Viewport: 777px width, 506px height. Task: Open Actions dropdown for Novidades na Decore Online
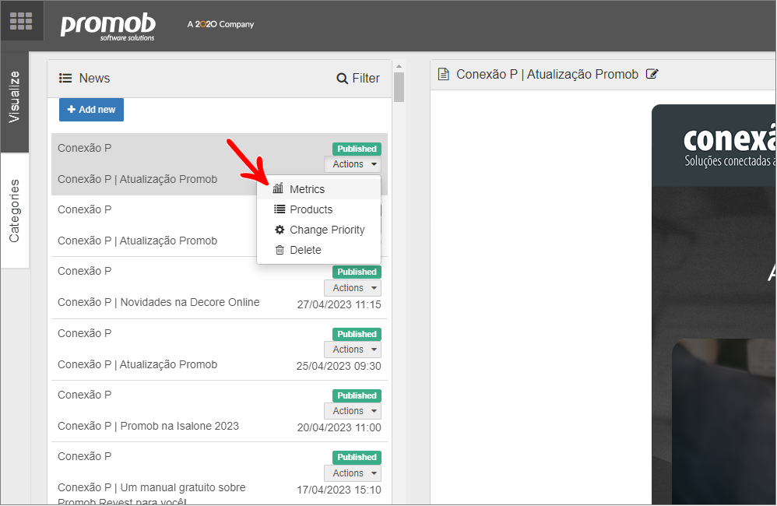353,288
